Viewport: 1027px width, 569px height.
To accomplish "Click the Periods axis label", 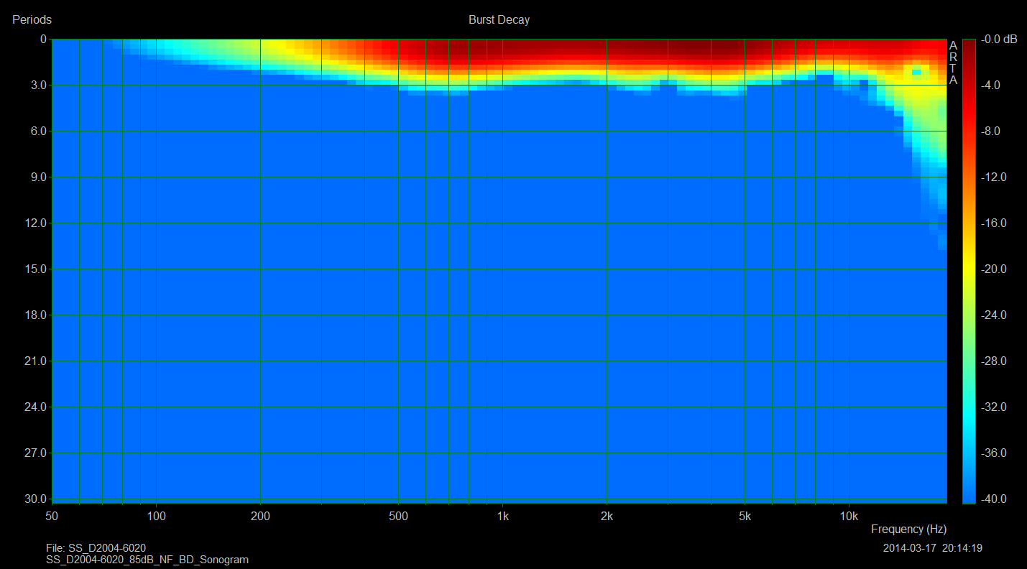I will pyautogui.click(x=32, y=20).
